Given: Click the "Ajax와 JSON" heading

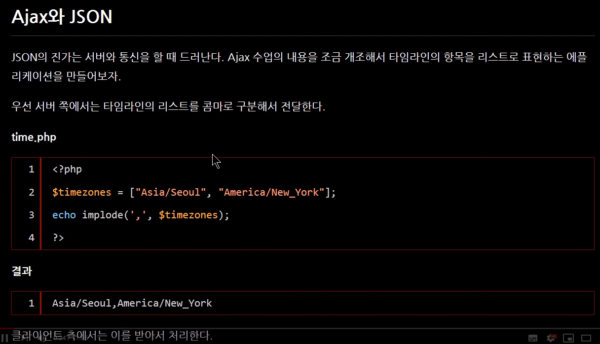Looking at the screenshot, I should pyautogui.click(x=62, y=17).
